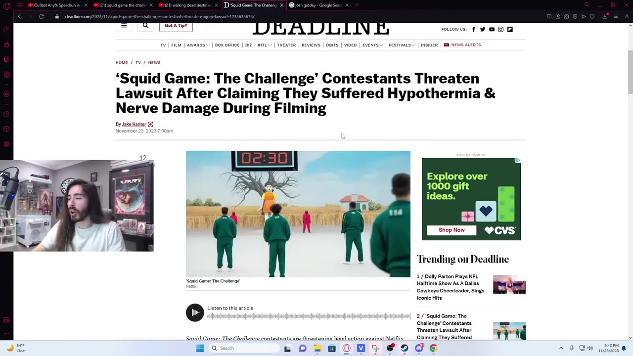Play the Listen to this article audio
Screen dimensions: 633x356
195,312
